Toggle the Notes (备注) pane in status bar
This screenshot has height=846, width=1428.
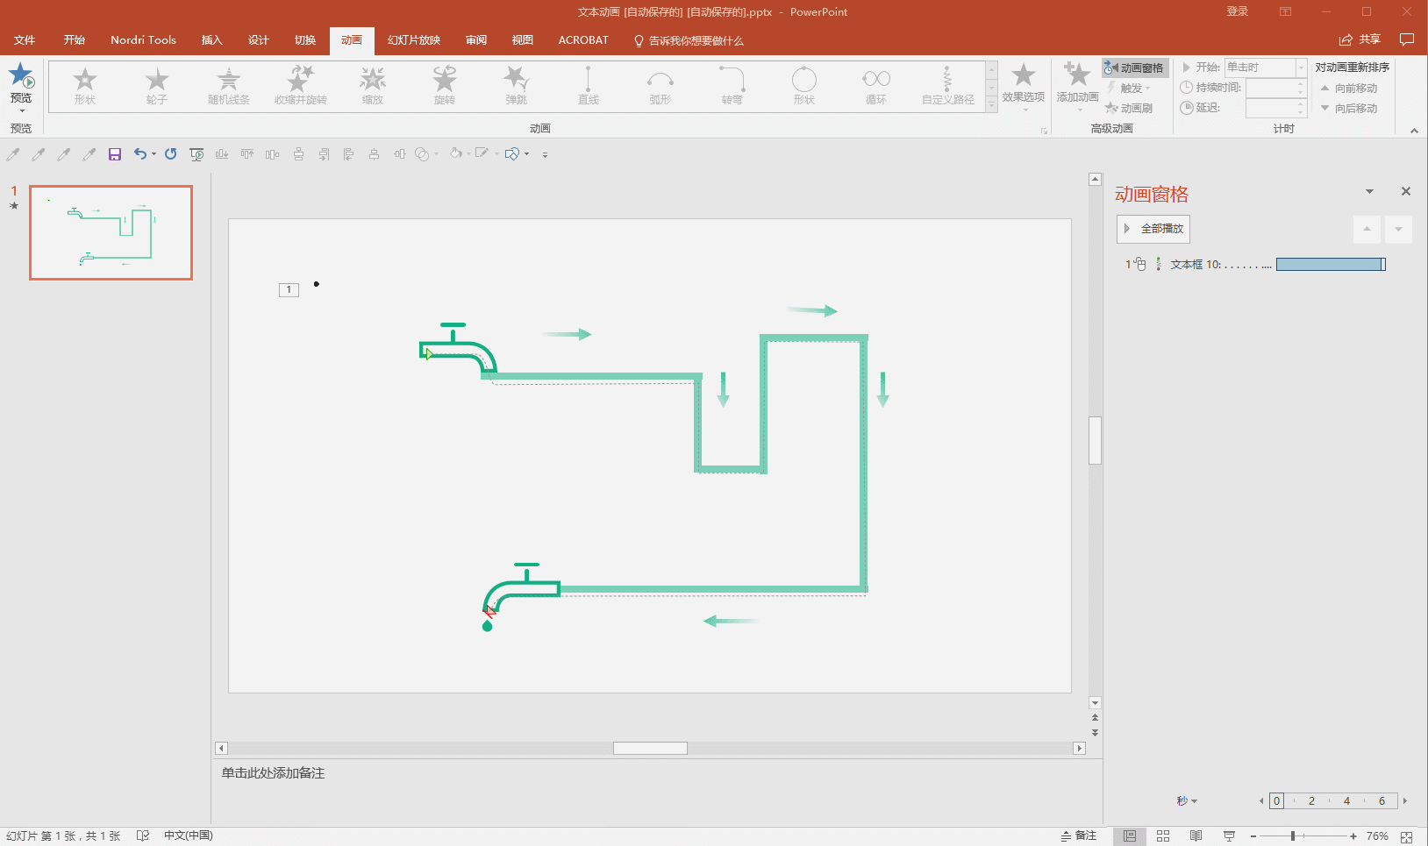tap(1079, 836)
